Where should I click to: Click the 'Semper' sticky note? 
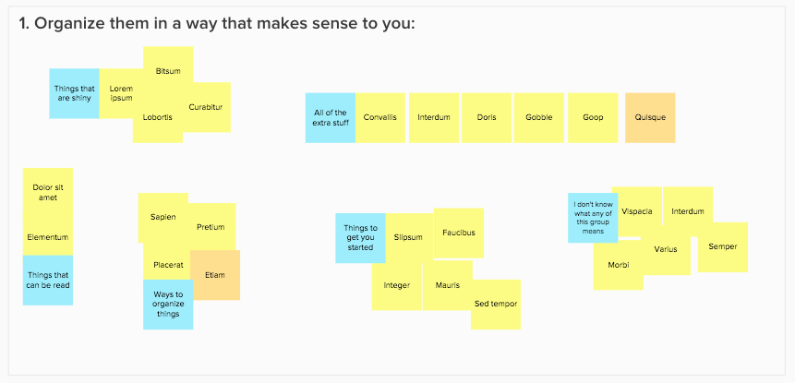(x=723, y=247)
